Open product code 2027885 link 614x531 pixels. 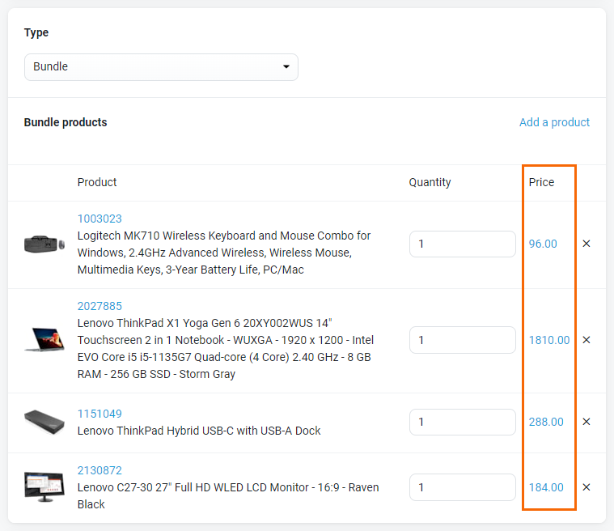click(x=100, y=306)
